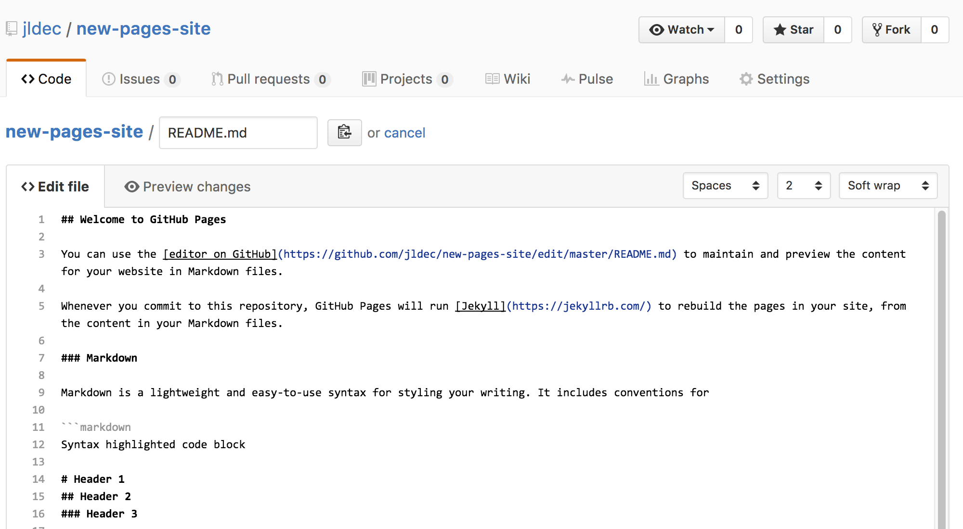The image size is (963, 529).
Task: Click the README.md filename input field
Action: pyautogui.click(x=237, y=132)
